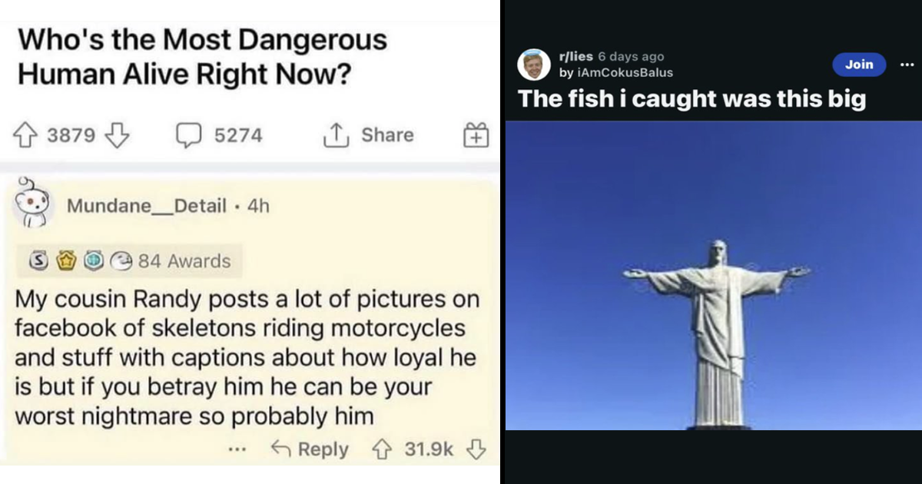Give an award via the gift icon

(x=476, y=134)
